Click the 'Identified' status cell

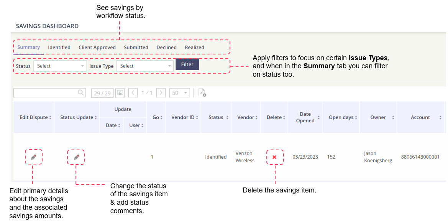216,157
